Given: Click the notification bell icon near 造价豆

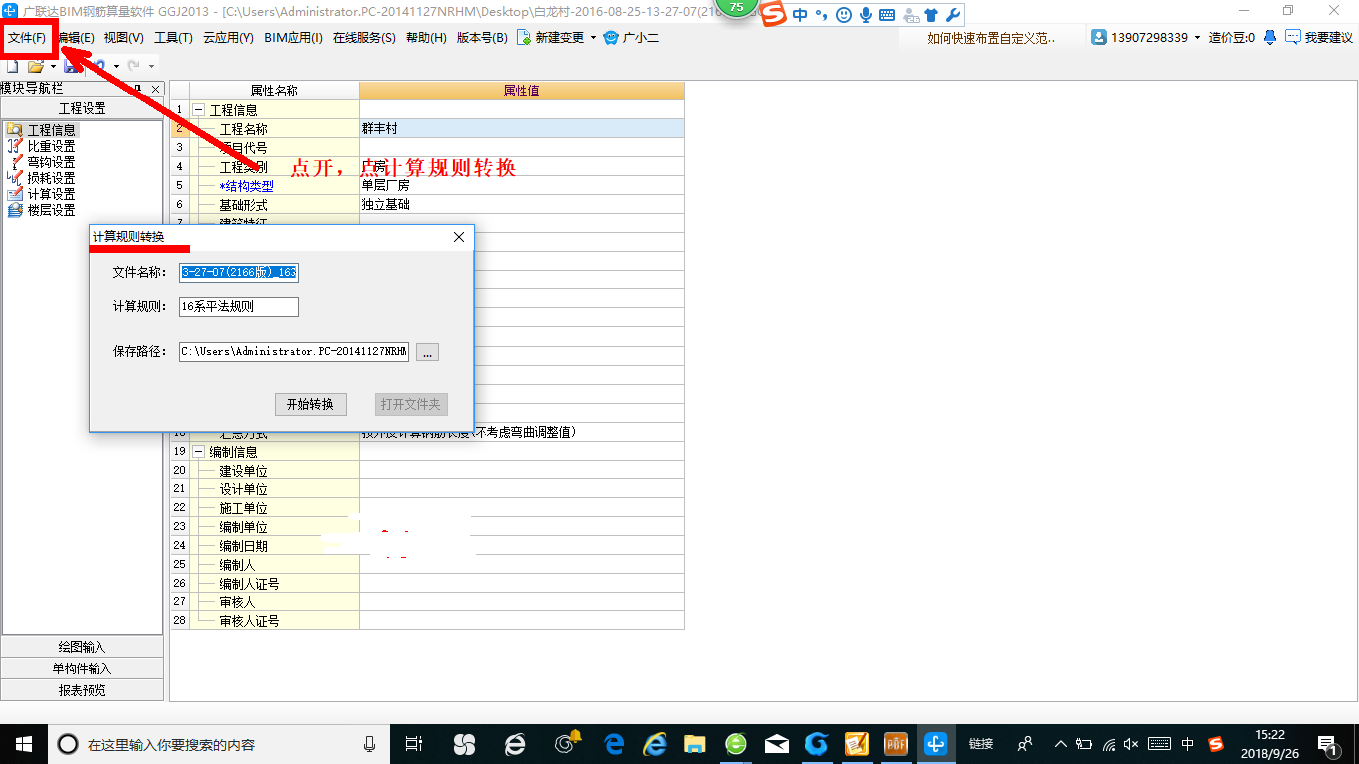Looking at the screenshot, I should 1270,37.
